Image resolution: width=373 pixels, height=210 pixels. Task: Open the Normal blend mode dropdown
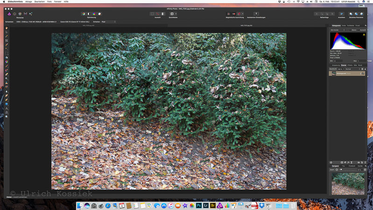pyautogui.click(x=351, y=69)
